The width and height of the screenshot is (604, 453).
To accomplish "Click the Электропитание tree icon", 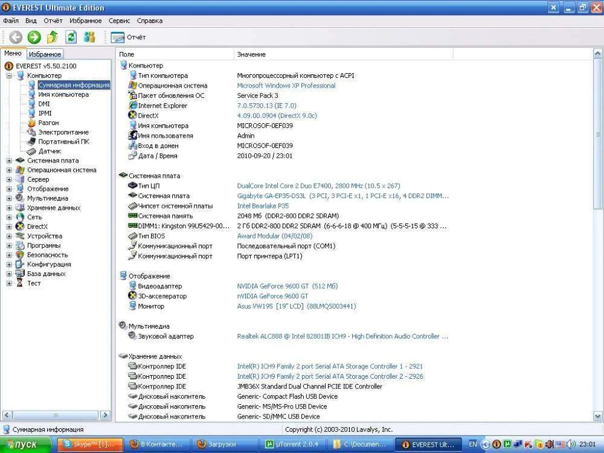I will [31, 132].
